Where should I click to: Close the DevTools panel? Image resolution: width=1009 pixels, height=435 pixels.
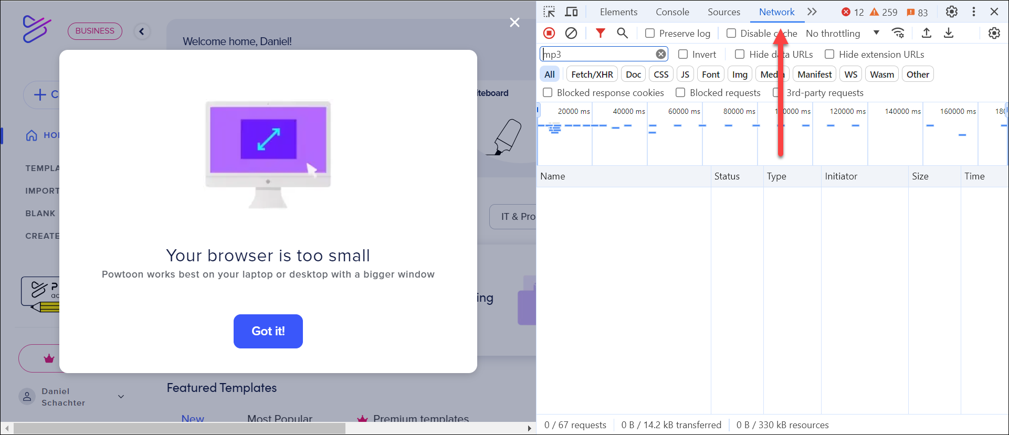994,12
